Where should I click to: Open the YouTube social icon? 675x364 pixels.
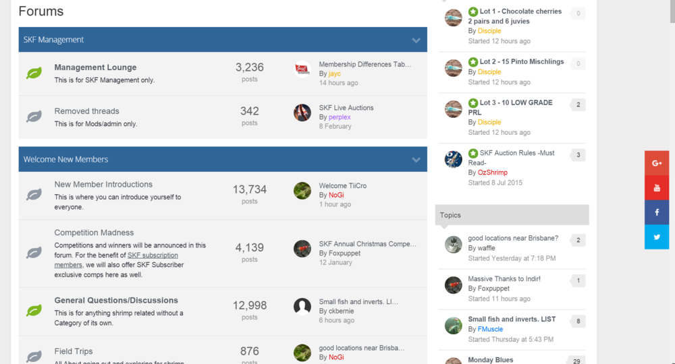pyautogui.click(x=657, y=188)
